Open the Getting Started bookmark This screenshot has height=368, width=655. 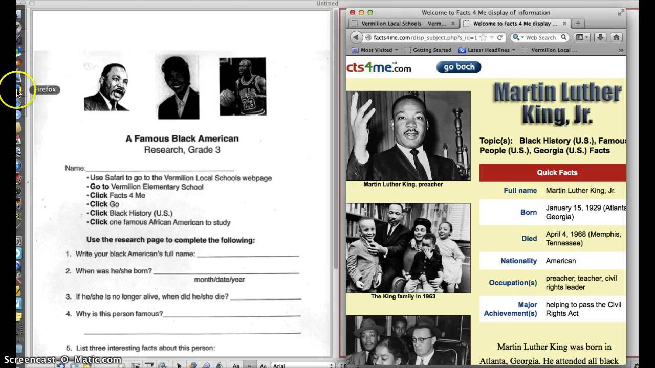[428, 50]
